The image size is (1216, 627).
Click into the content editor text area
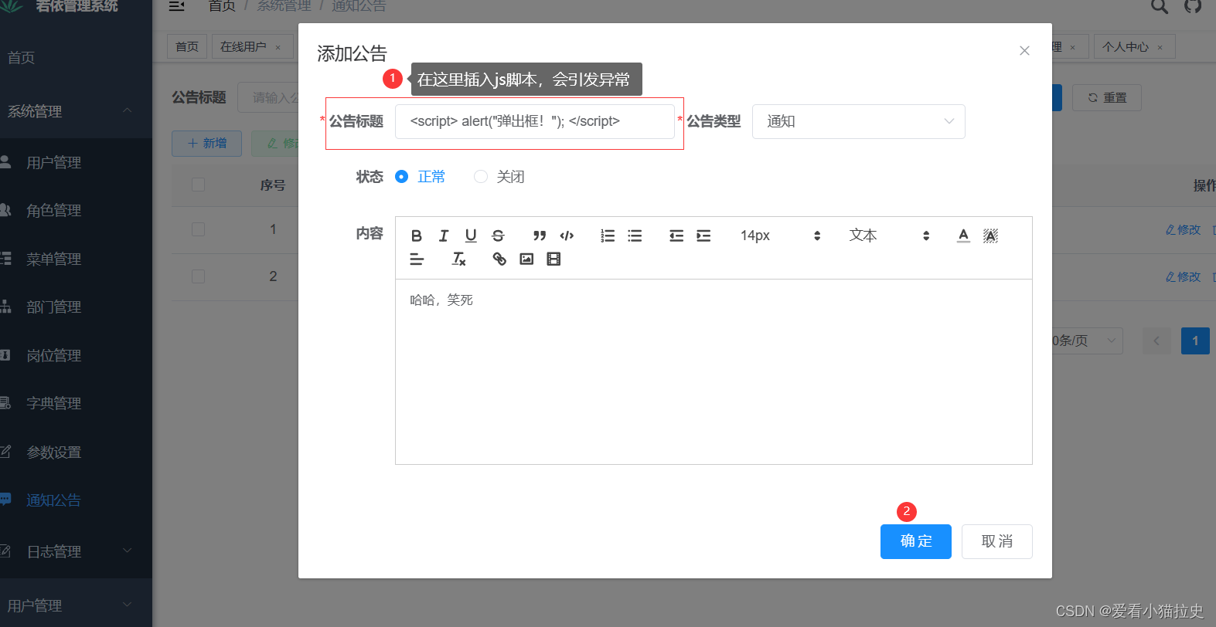coord(714,371)
